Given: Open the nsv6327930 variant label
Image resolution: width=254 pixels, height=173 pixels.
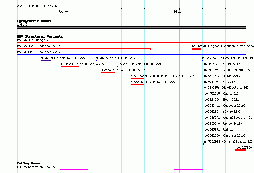Looking at the screenshot, I should click(243, 147).
